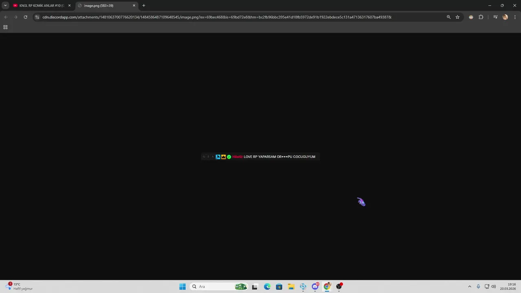Open Microsoft Store from taskbar
This screenshot has height=293, width=521.
click(x=279, y=286)
